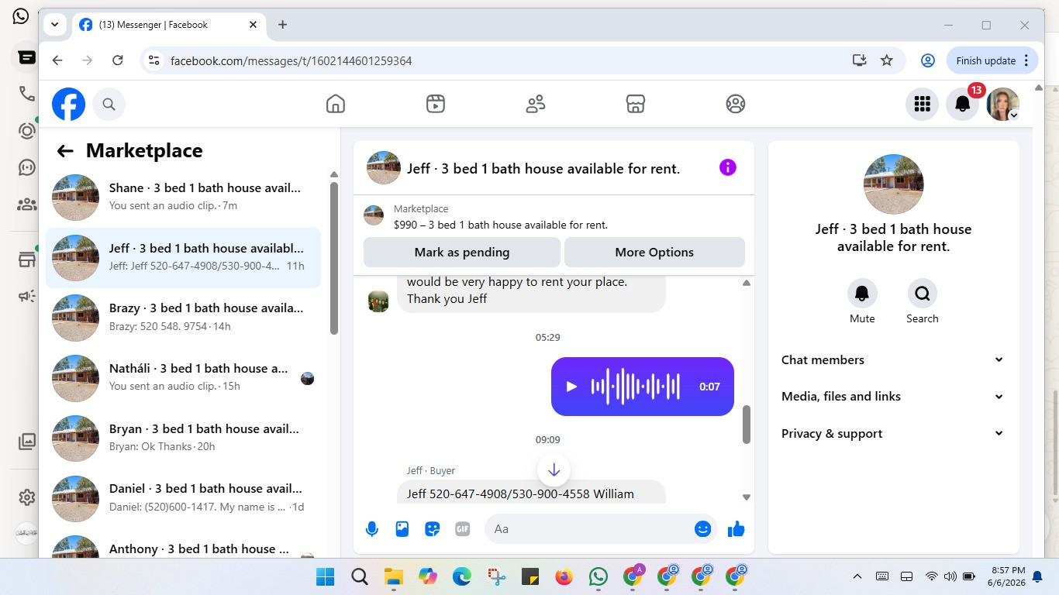This screenshot has height=595, width=1059.
Task: Open Shane's conversation
Action: click(184, 197)
